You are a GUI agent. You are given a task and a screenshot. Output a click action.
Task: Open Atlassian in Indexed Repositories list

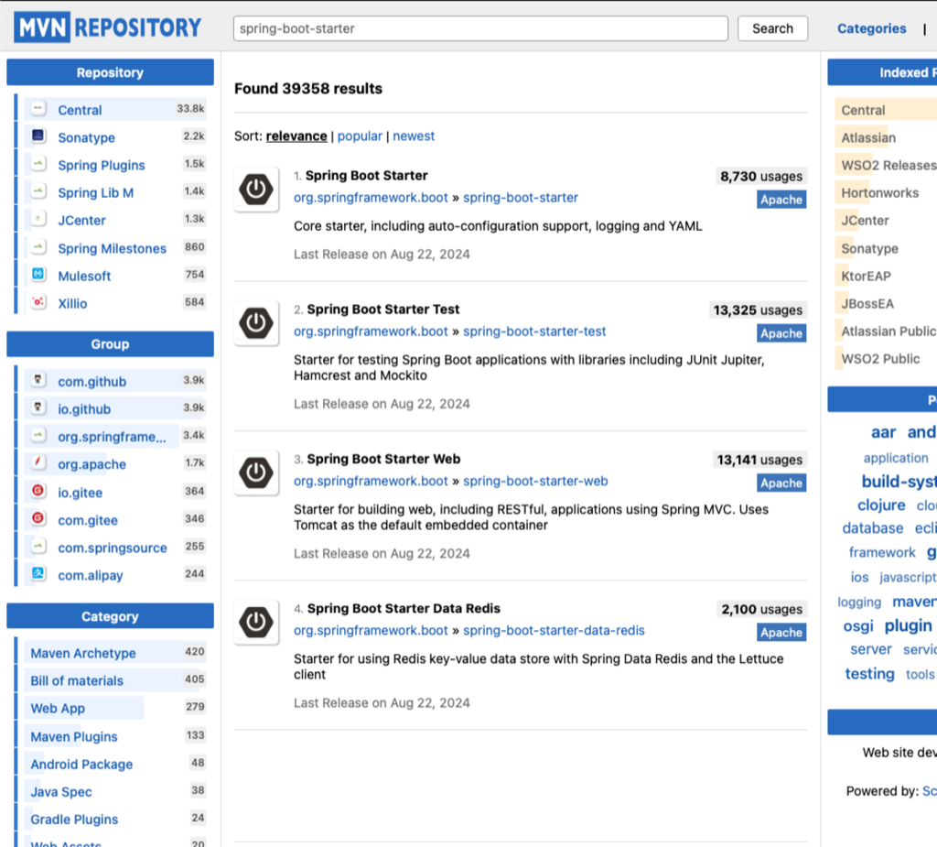[868, 137]
